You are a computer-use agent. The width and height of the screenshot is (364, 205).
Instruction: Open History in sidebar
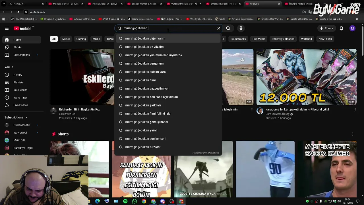[22, 75]
